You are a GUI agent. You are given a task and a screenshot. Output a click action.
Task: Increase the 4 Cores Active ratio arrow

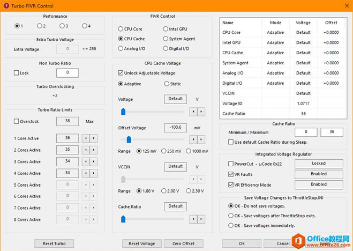coord(94,173)
